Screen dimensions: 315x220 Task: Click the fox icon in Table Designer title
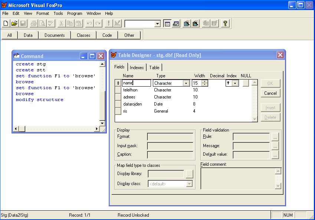coord(114,55)
